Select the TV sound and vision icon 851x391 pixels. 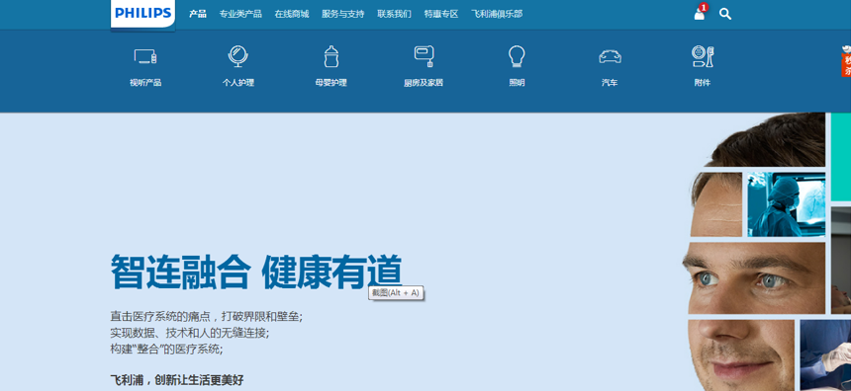[145, 56]
